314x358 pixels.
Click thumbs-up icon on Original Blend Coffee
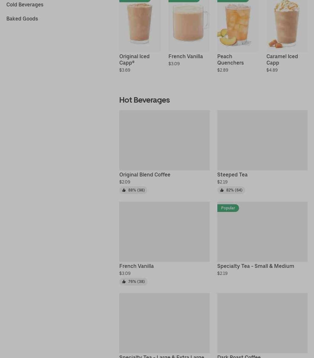pyautogui.click(x=124, y=190)
